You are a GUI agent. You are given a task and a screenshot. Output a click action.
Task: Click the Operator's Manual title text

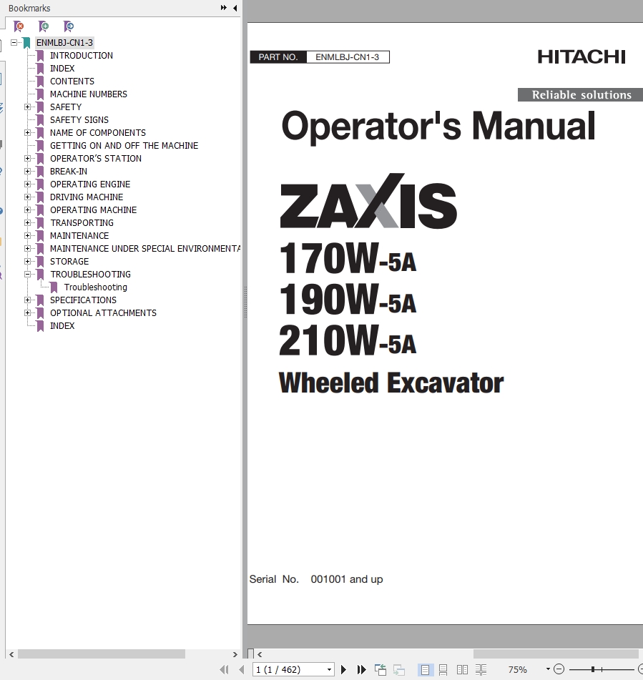coord(438,126)
